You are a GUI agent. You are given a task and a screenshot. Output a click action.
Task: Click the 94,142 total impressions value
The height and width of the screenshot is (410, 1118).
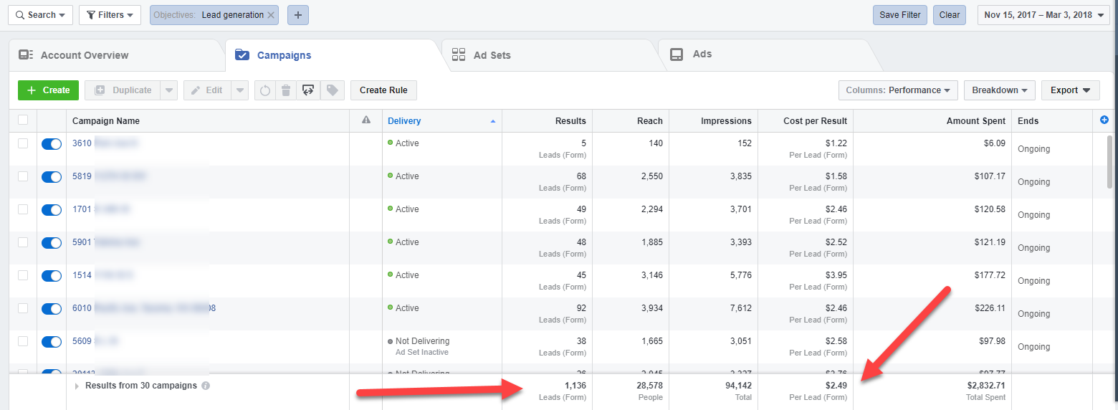(x=738, y=386)
